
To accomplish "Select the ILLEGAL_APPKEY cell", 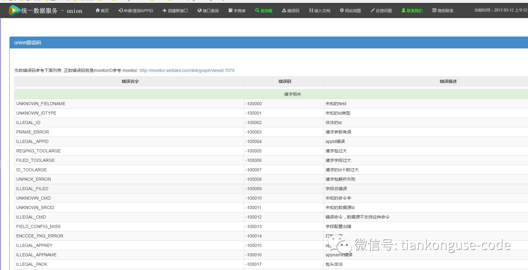I will (x=129, y=245).
